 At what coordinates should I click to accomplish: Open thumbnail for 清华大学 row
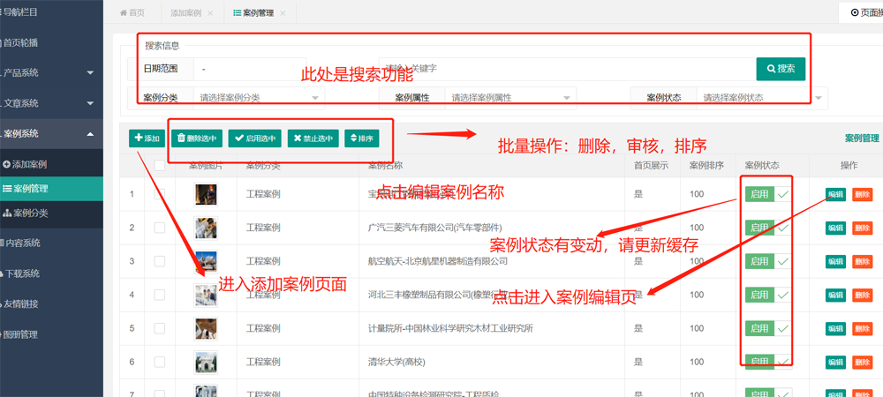pos(206,362)
